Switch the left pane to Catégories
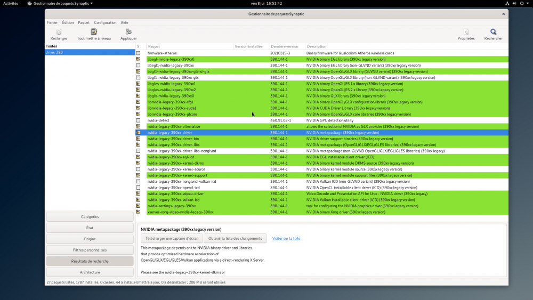The width and height of the screenshot is (533, 300). tap(90, 217)
